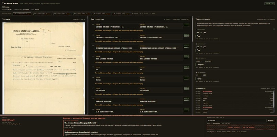This screenshot has width=277, height=137.
Task: Pick reader reading 'Jeu Sue Bun'
Action: pyautogui.click(x=117, y=90)
